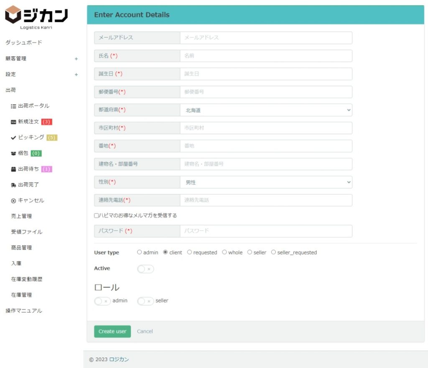Click the 梱包 box icon

click(x=13, y=153)
